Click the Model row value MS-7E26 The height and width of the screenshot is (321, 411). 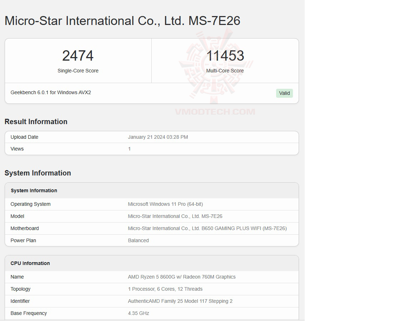(175, 216)
